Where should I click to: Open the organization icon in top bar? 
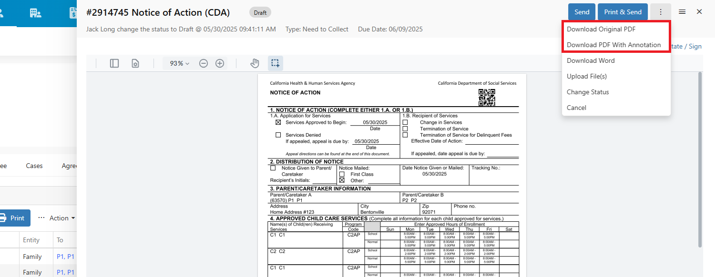35,13
